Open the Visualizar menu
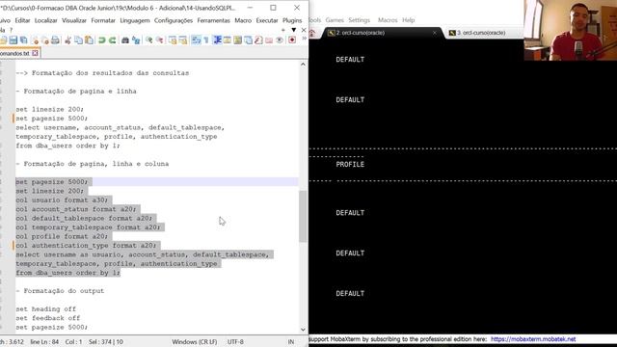Screen dimensions: 617x347 74,20
